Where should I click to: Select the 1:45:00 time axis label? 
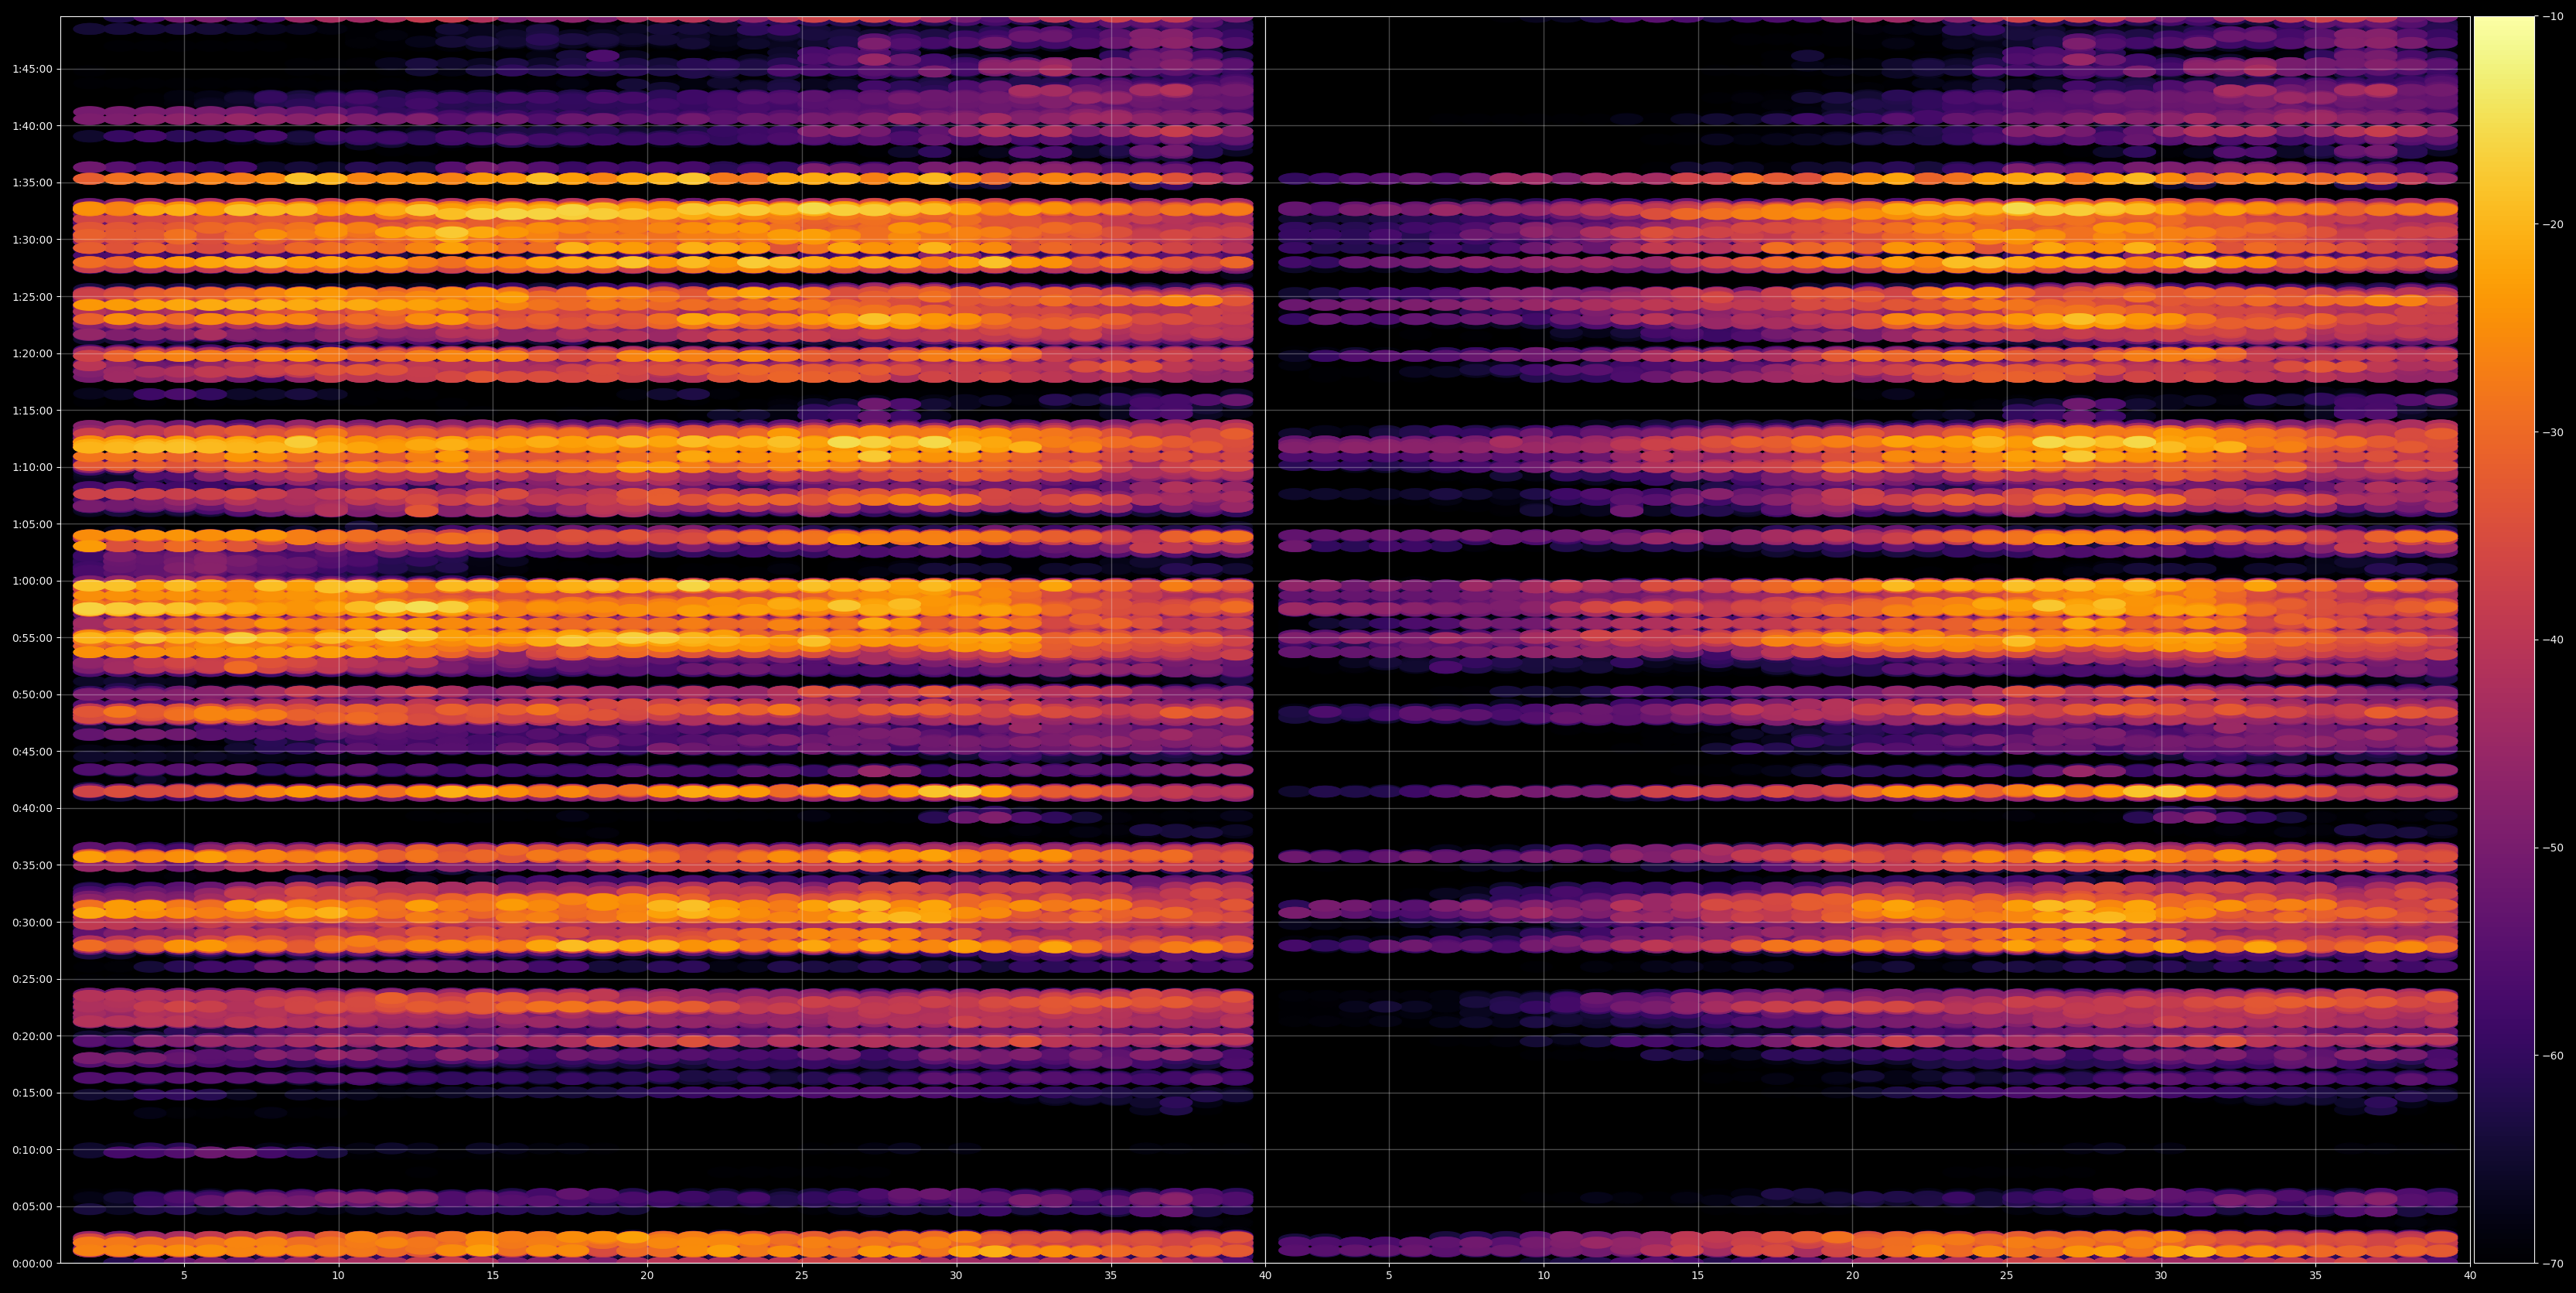tap(32, 69)
